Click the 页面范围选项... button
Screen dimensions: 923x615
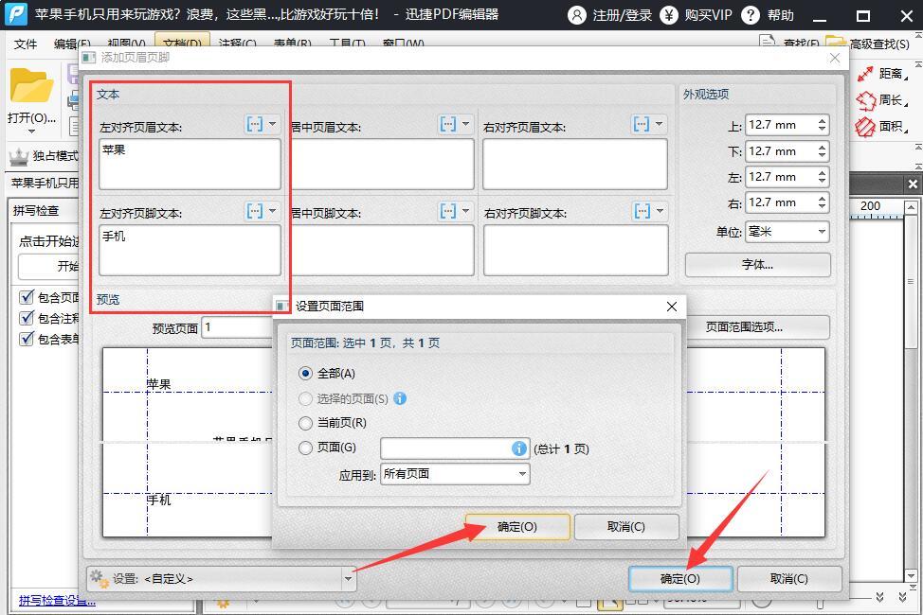(759, 327)
